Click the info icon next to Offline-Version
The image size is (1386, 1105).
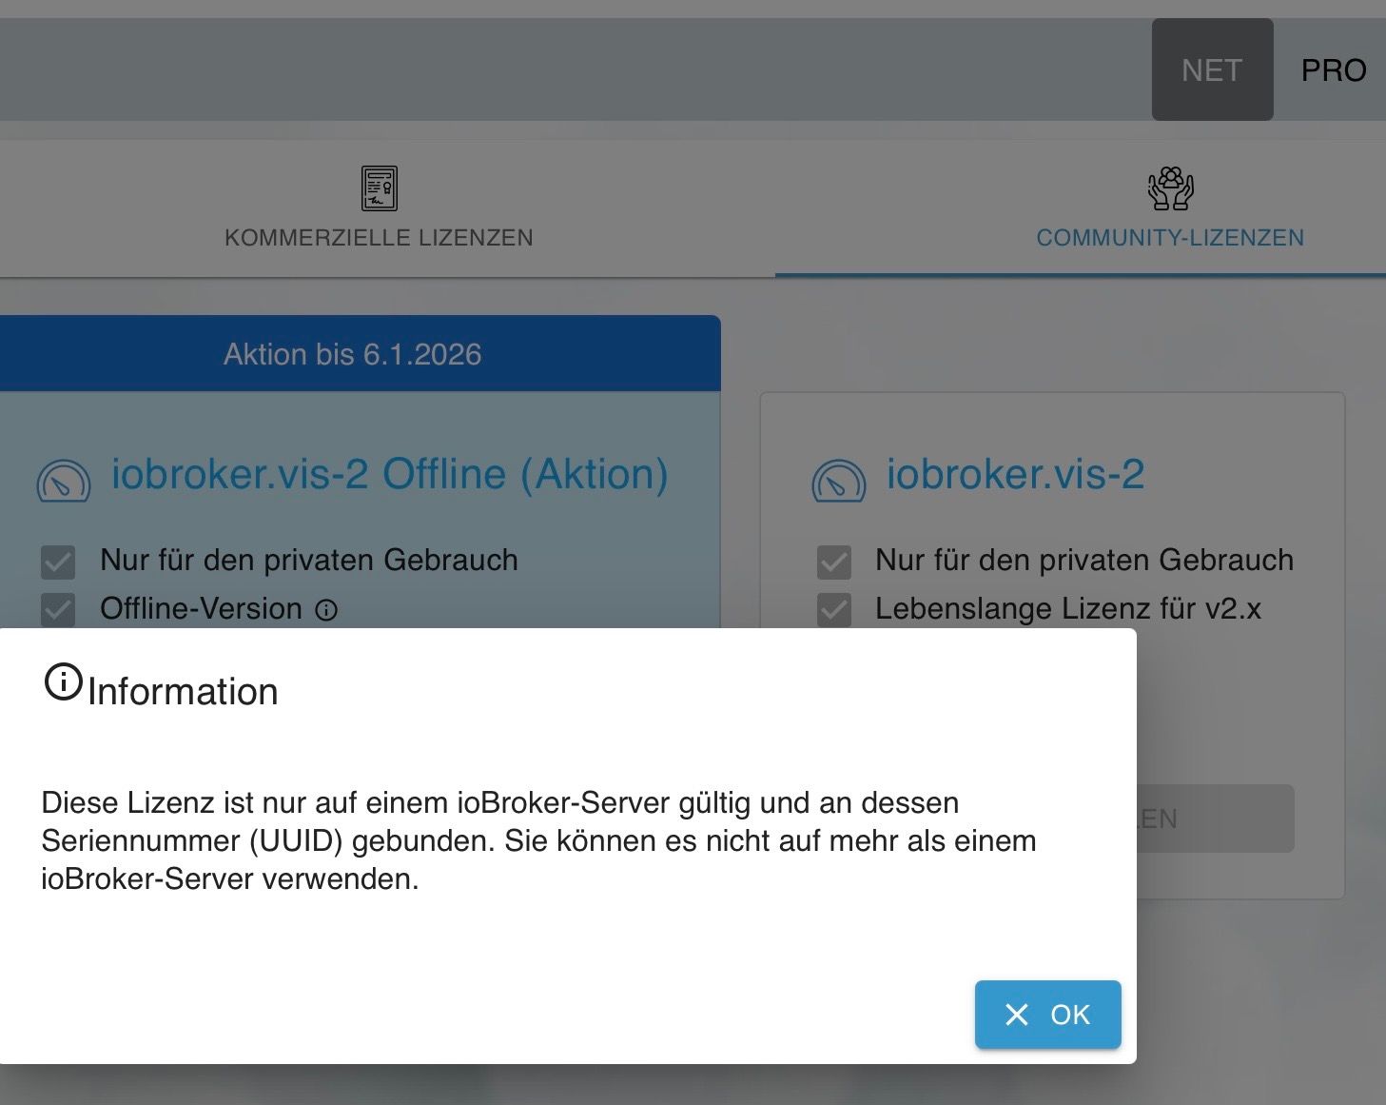click(326, 610)
